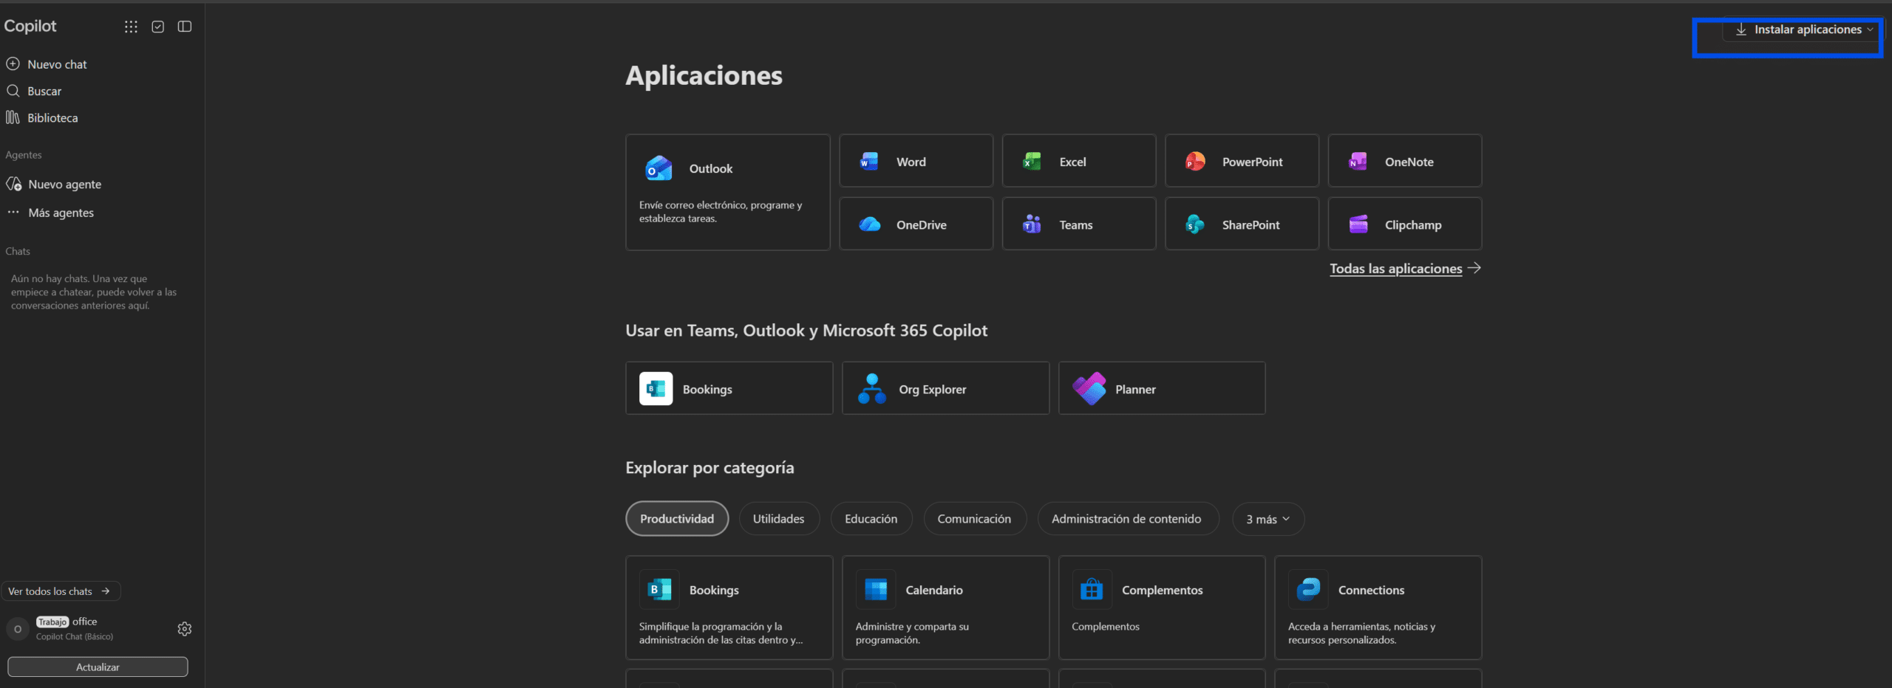Click the Aplicaciones heading

point(704,75)
